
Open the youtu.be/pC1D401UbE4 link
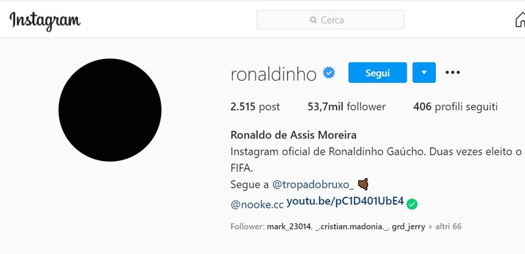click(x=345, y=202)
